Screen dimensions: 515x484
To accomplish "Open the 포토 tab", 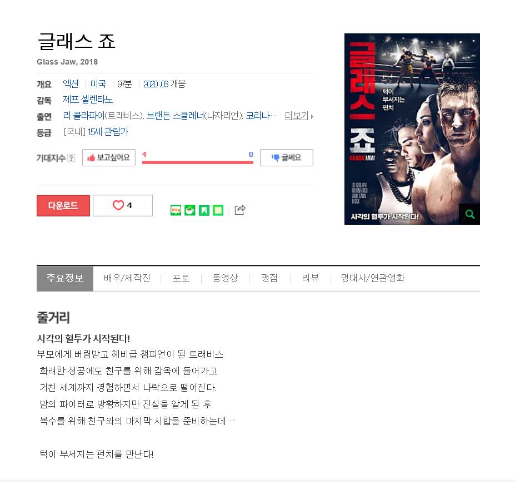I will pyautogui.click(x=181, y=278).
